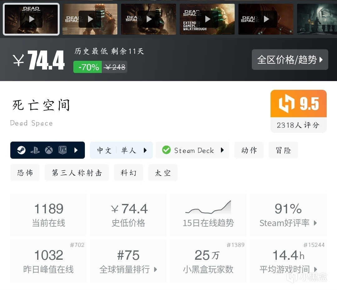Open the 1189 当前在线 stat card

tap(48, 215)
